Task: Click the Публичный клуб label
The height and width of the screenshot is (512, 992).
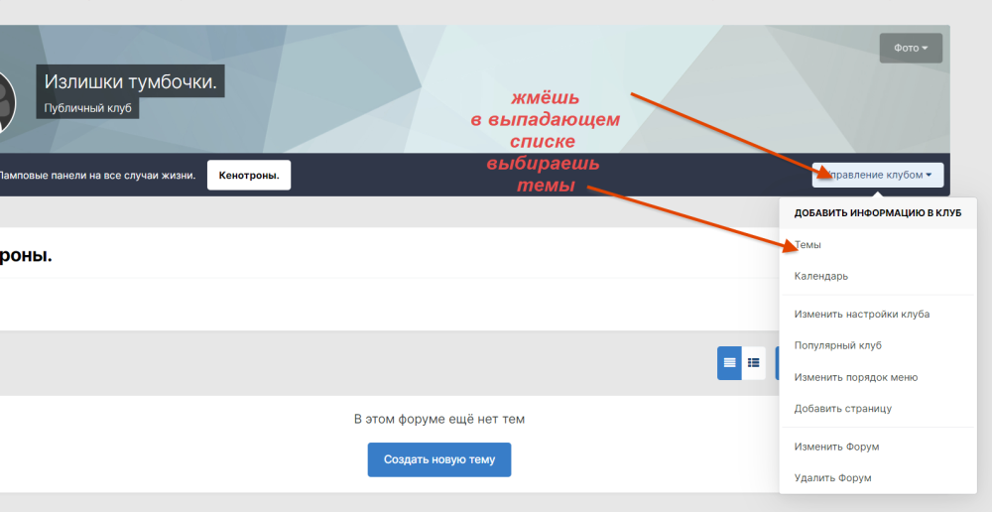Action: coord(87,107)
